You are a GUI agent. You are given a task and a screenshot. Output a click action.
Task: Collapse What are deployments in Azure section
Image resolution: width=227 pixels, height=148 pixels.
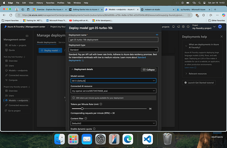click(186, 46)
